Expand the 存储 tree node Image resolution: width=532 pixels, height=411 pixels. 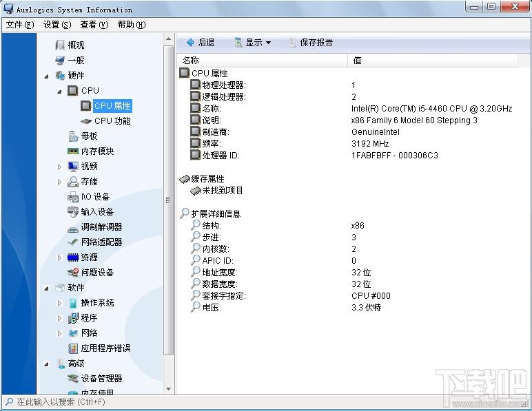[x=59, y=182]
